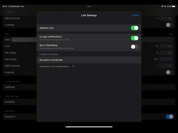Increase Roll MIDI Channel value
The height and width of the screenshot is (133, 178).
coord(170,66)
